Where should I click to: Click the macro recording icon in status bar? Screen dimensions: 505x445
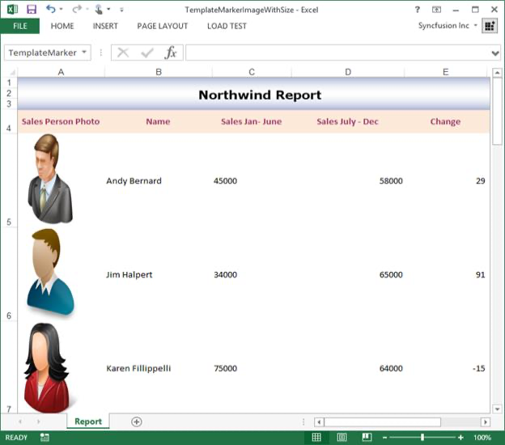(x=45, y=438)
